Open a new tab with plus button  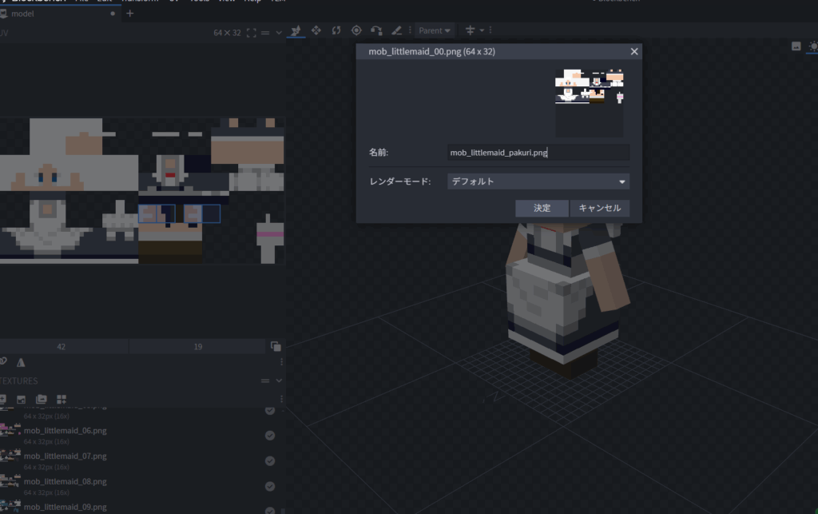tap(130, 14)
